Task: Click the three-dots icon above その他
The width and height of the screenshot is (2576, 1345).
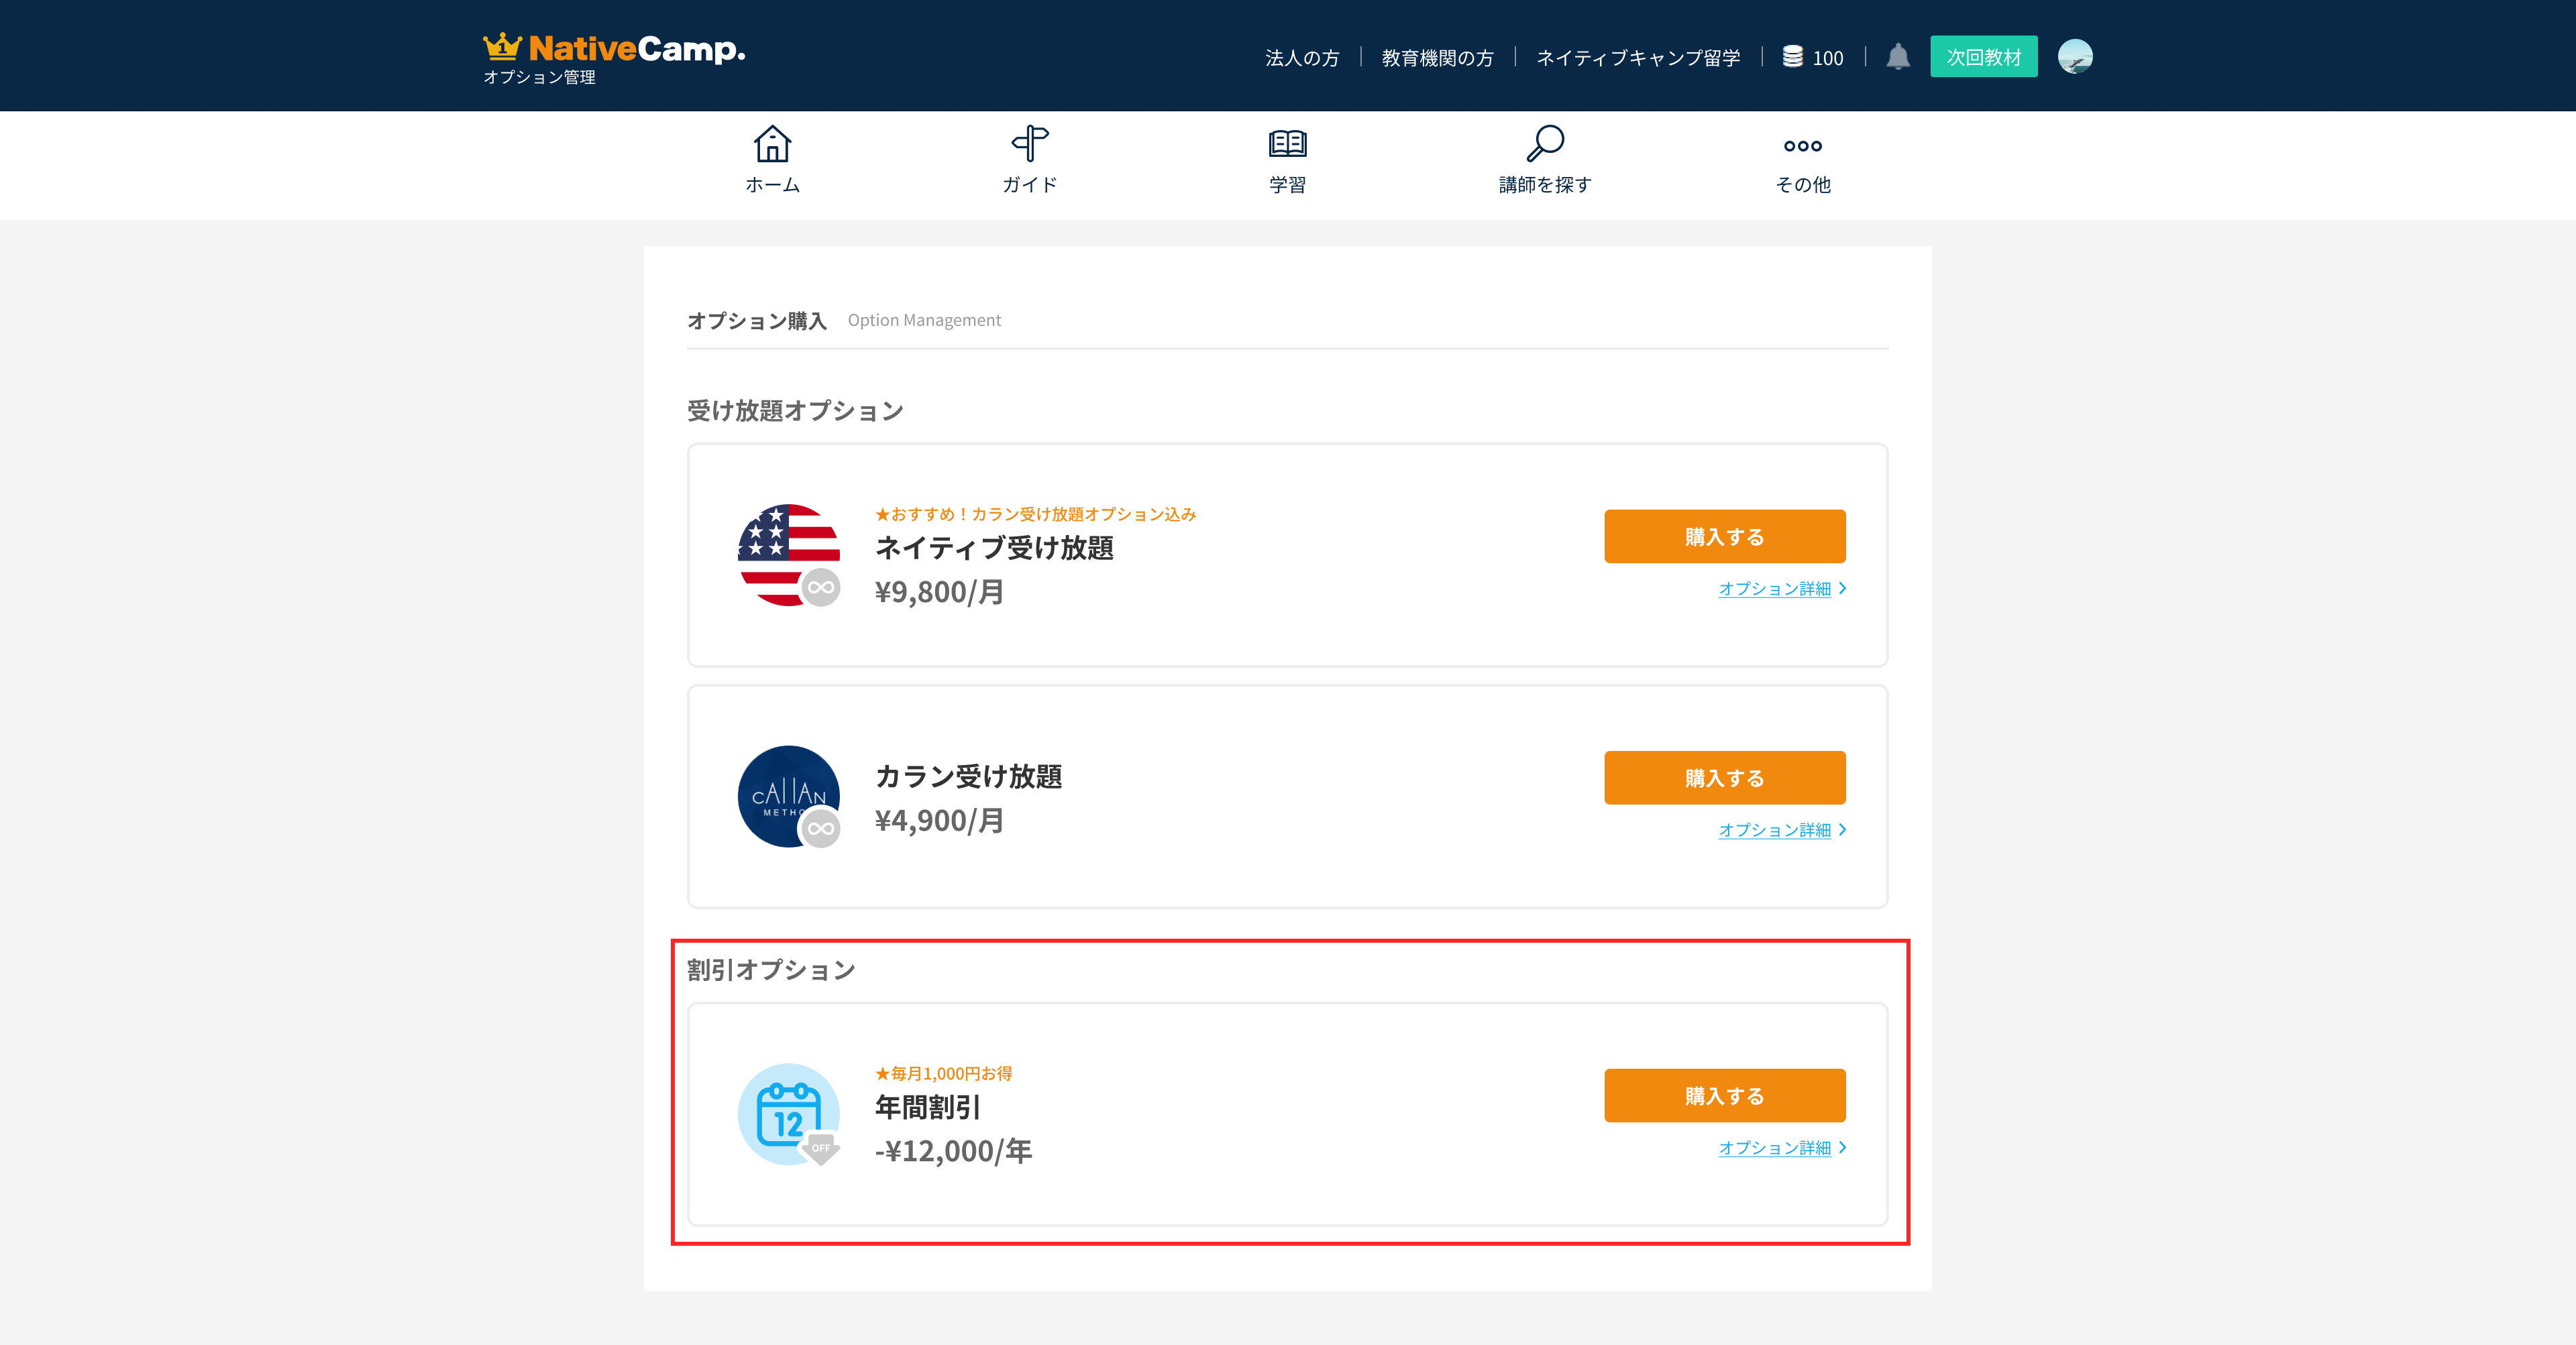Action: pos(1803,146)
